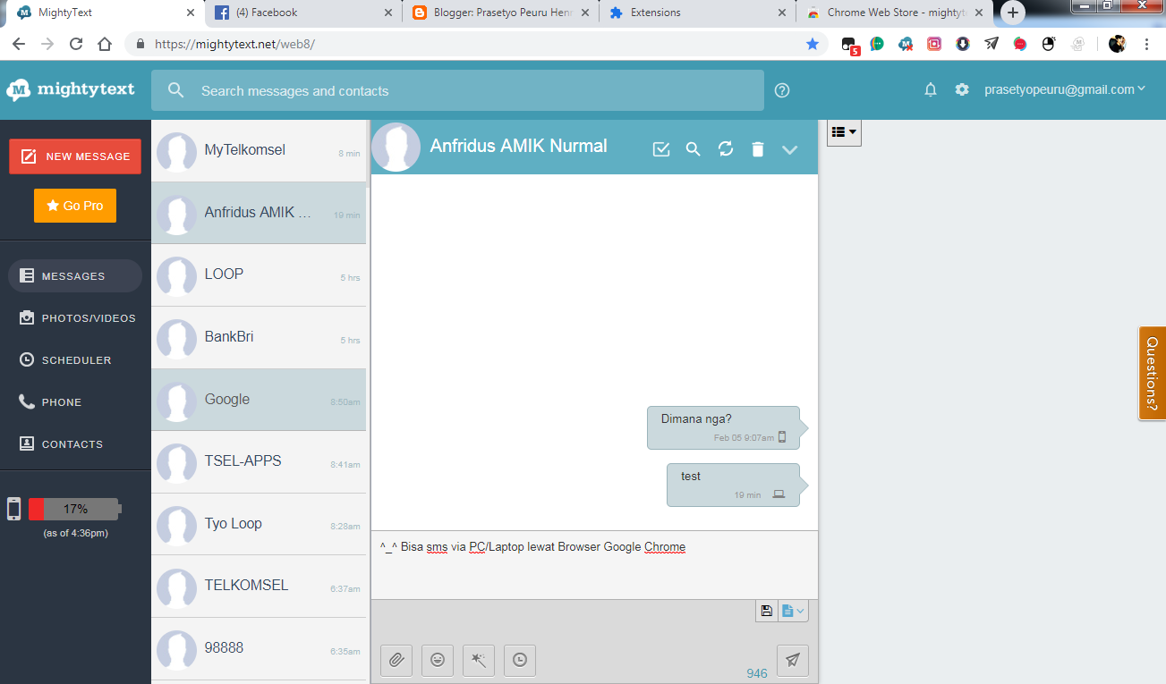Open the 98888 conversation
The image size is (1166, 684).
tap(259, 648)
